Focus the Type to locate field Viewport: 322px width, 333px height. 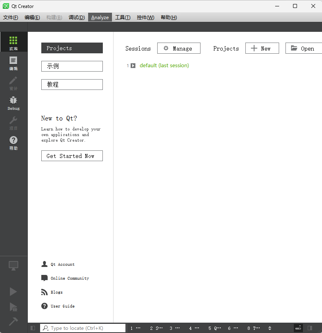coord(83,328)
